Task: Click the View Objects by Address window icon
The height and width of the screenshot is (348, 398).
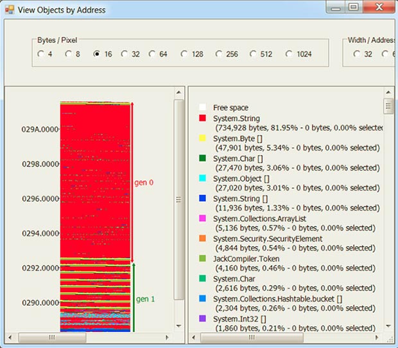Action: [x=10, y=10]
